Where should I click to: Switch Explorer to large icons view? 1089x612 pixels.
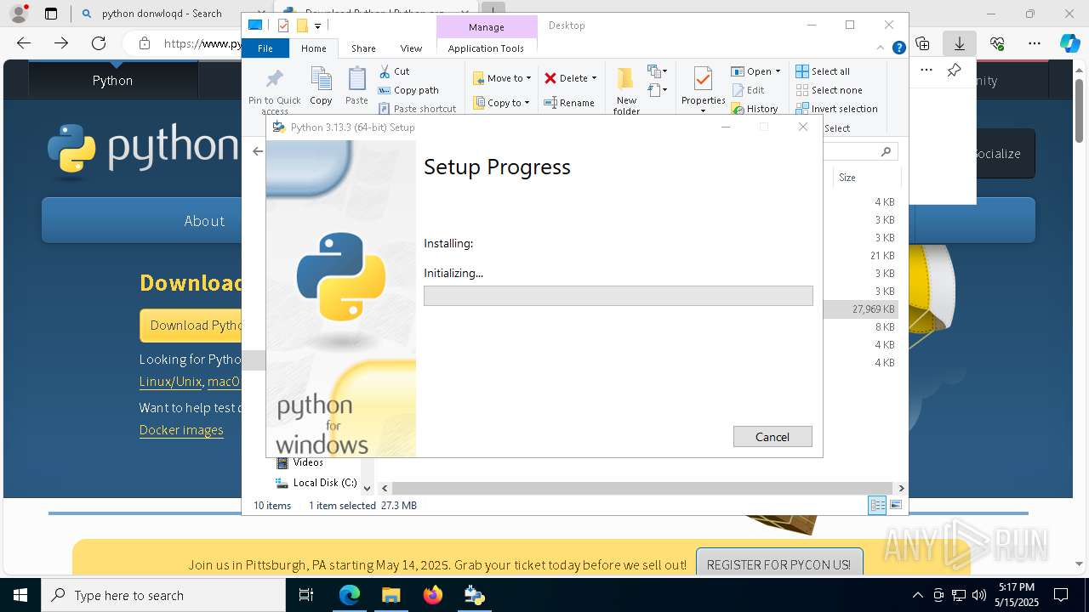coord(896,505)
